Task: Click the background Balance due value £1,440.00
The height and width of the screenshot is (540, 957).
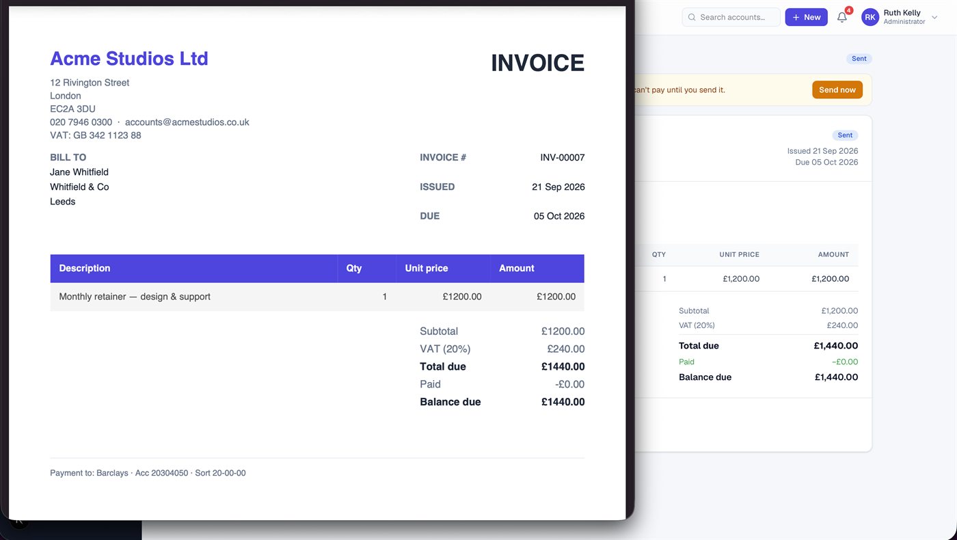Action: click(835, 377)
